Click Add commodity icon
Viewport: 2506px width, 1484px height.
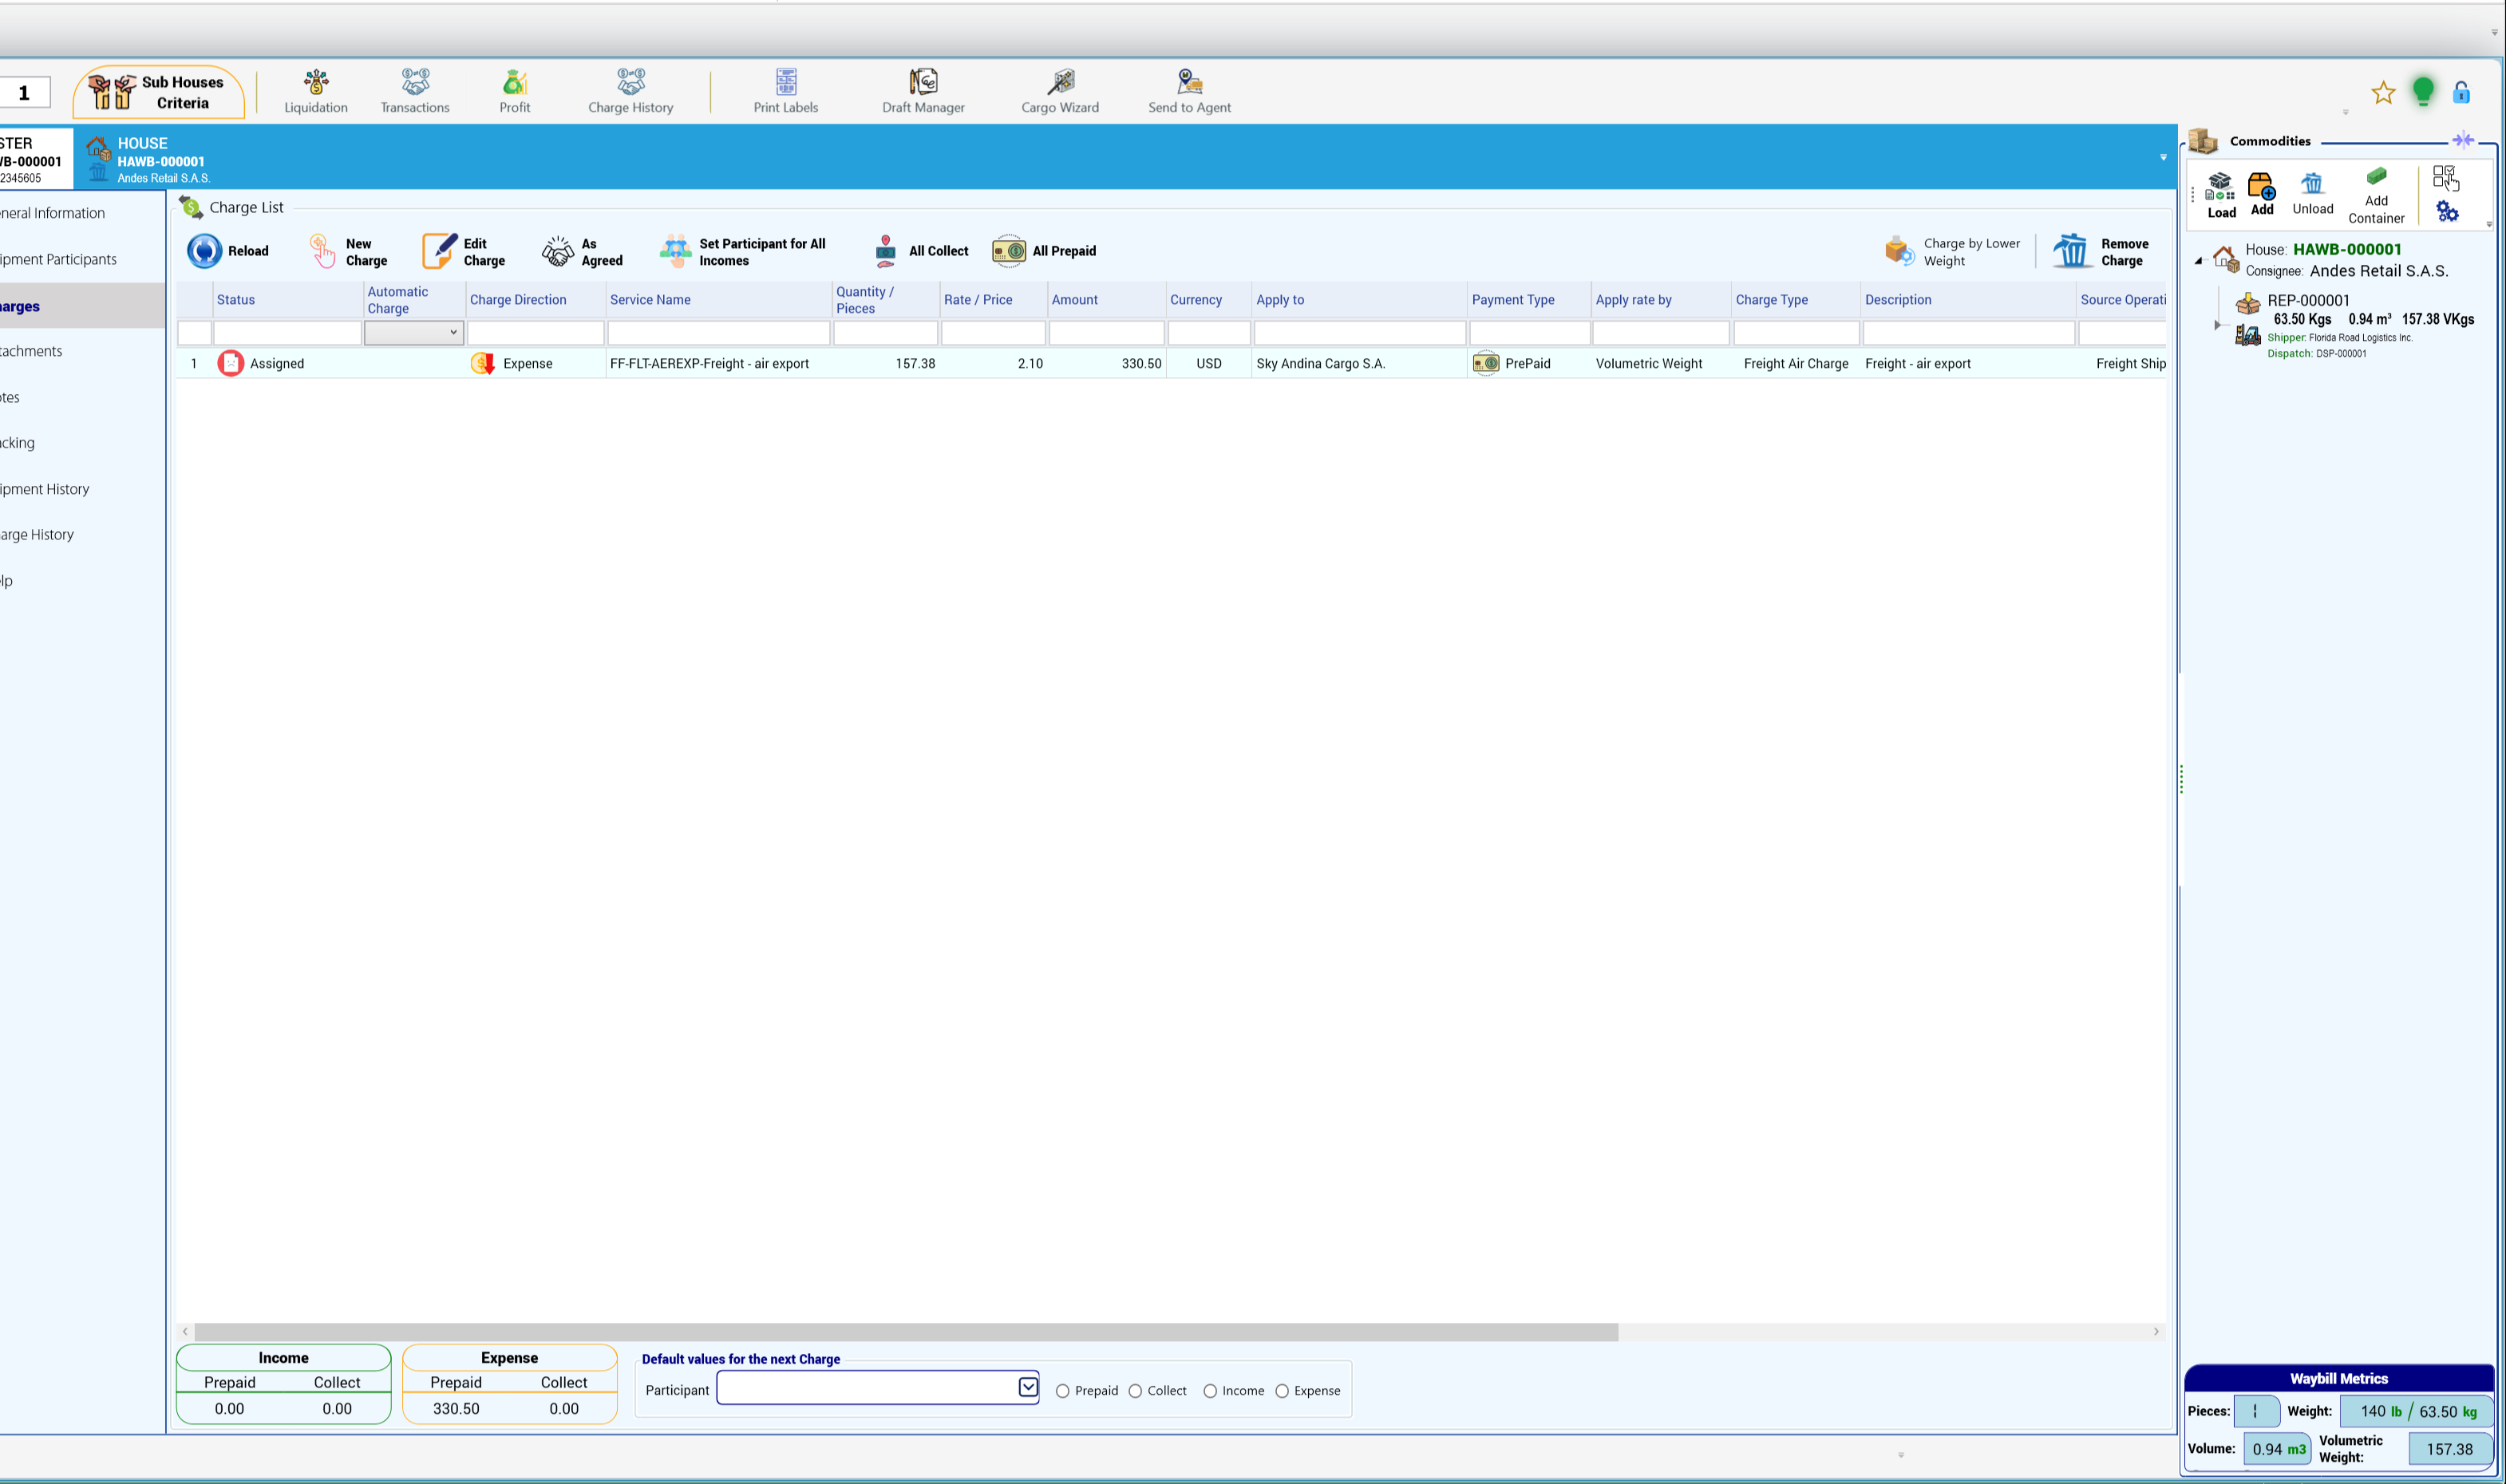point(2262,194)
